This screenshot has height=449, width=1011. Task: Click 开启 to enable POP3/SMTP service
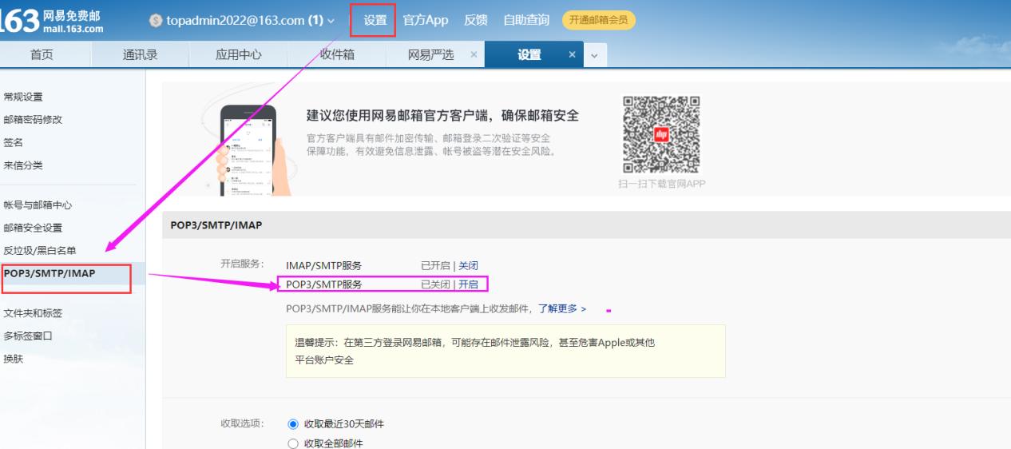coord(468,284)
